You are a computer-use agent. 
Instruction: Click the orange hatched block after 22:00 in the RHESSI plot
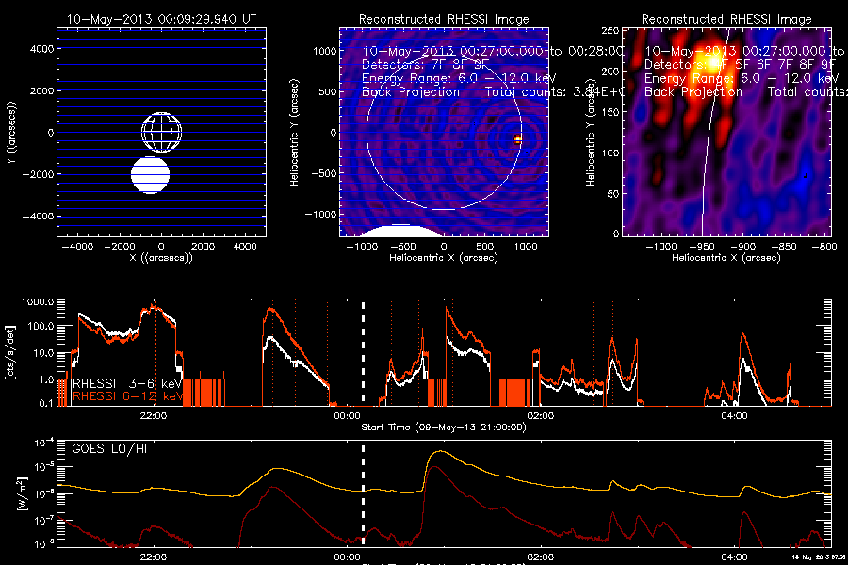pyautogui.click(x=204, y=392)
